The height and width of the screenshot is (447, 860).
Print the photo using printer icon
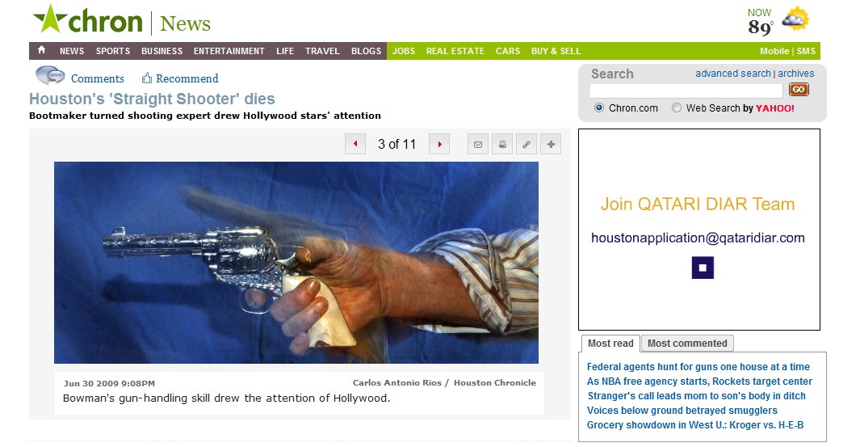pyautogui.click(x=502, y=145)
